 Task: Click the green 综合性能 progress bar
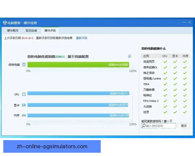pyautogui.click(x=78, y=65)
